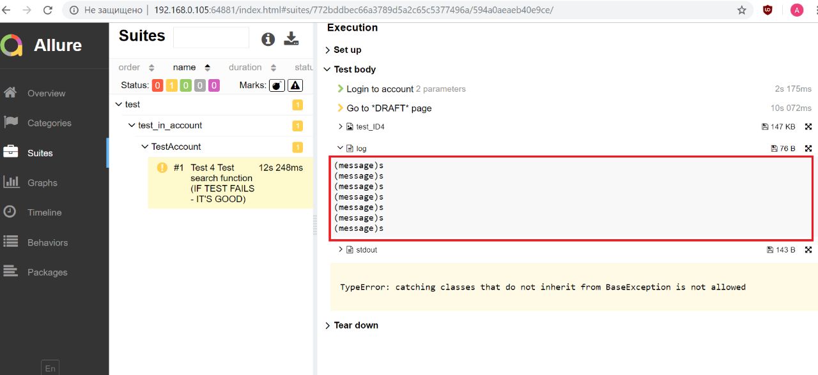Open the Timeline page
This screenshot has height=375, width=818.
click(44, 212)
